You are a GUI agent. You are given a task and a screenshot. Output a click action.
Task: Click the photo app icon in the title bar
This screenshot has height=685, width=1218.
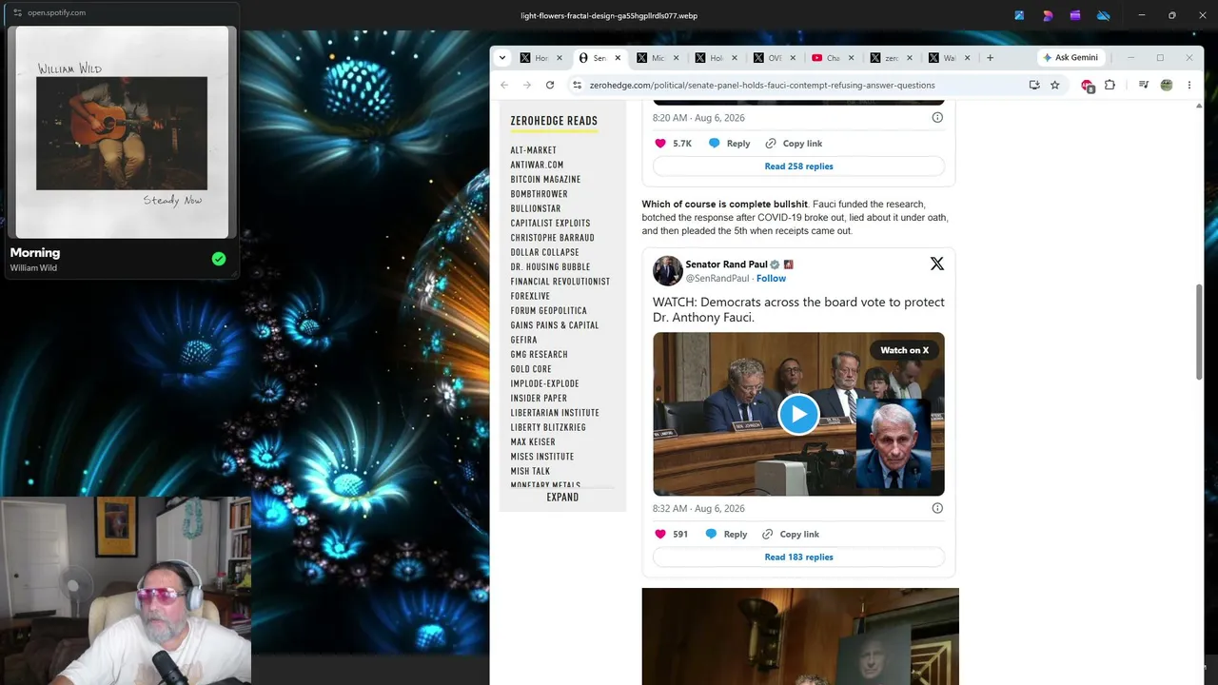(x=1019, y=15)
